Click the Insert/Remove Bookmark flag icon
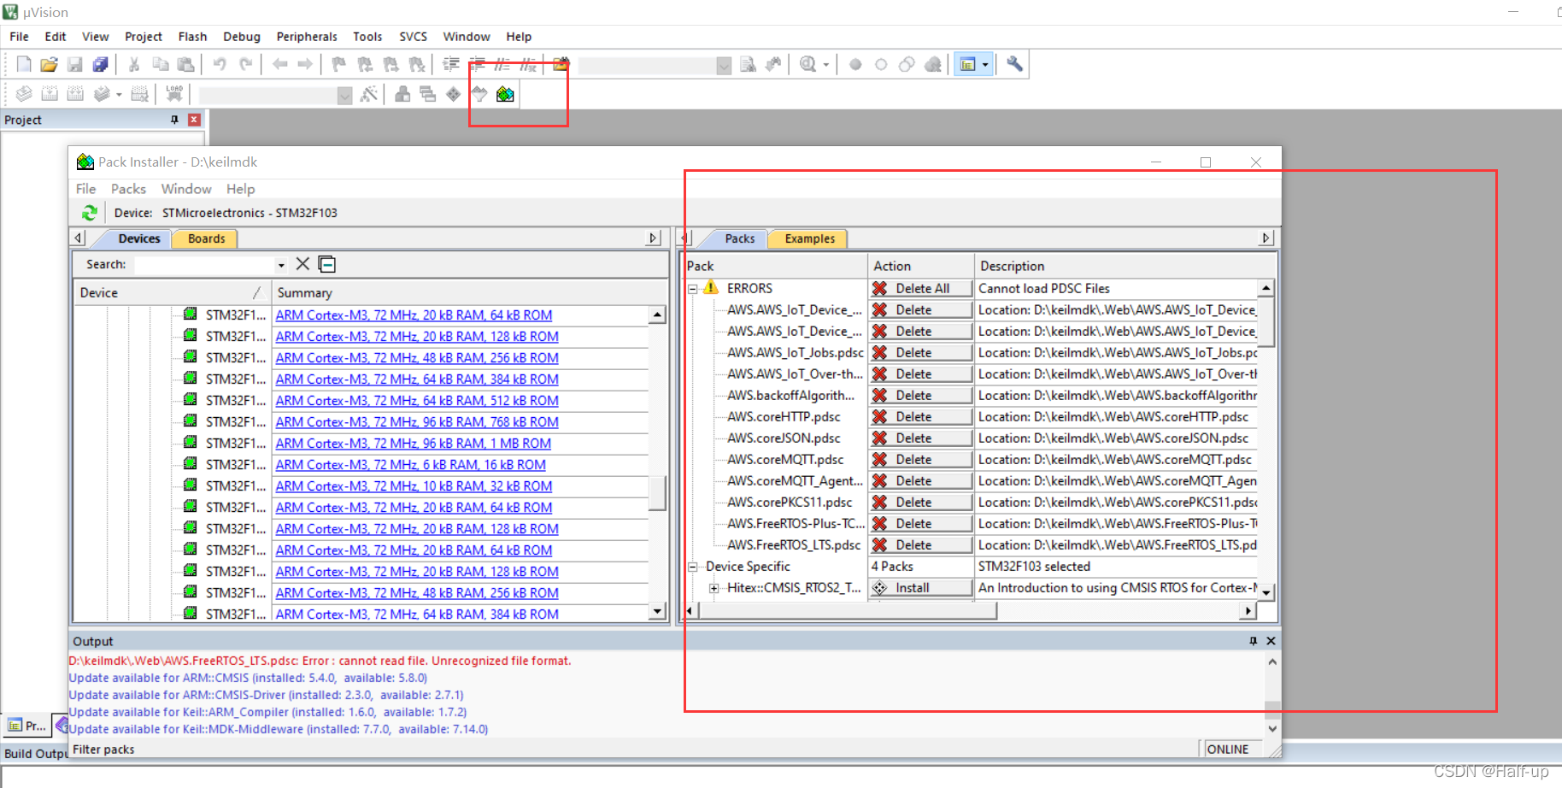The width and height of the screenshot is (1562, 788). click(339, 64)
